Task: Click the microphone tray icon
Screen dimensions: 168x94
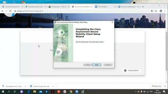Action: pyautogui.click(x=141, y=92)
